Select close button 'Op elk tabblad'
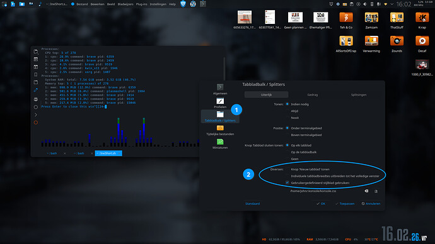The width and height of the screenshot is (435, 244). pos(298,145)
